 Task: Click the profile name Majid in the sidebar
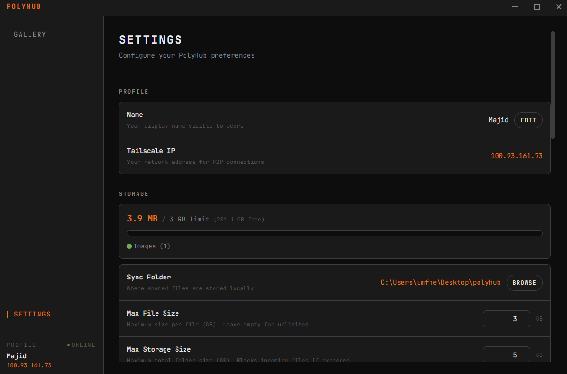(17, 356)
